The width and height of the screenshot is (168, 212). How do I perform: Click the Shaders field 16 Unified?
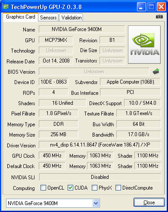tap(62, 103)
